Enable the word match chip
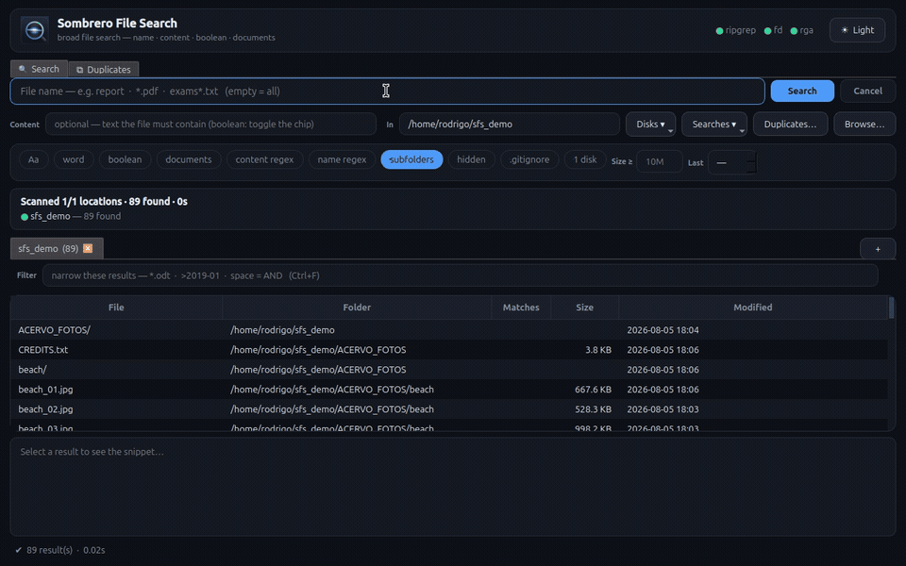This screenshot has height=566, width=906. tap(74, 159)
